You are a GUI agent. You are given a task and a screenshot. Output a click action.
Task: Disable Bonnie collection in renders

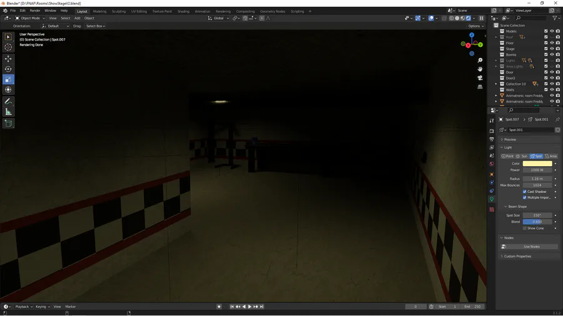point(557,54)
